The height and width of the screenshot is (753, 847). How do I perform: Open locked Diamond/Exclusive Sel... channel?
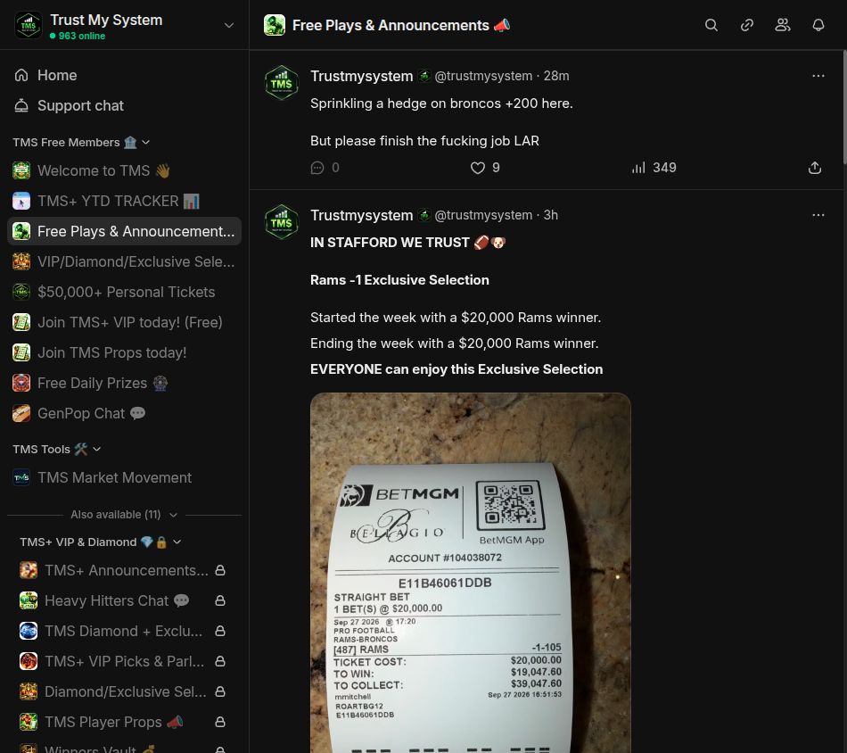coord(124,691)
